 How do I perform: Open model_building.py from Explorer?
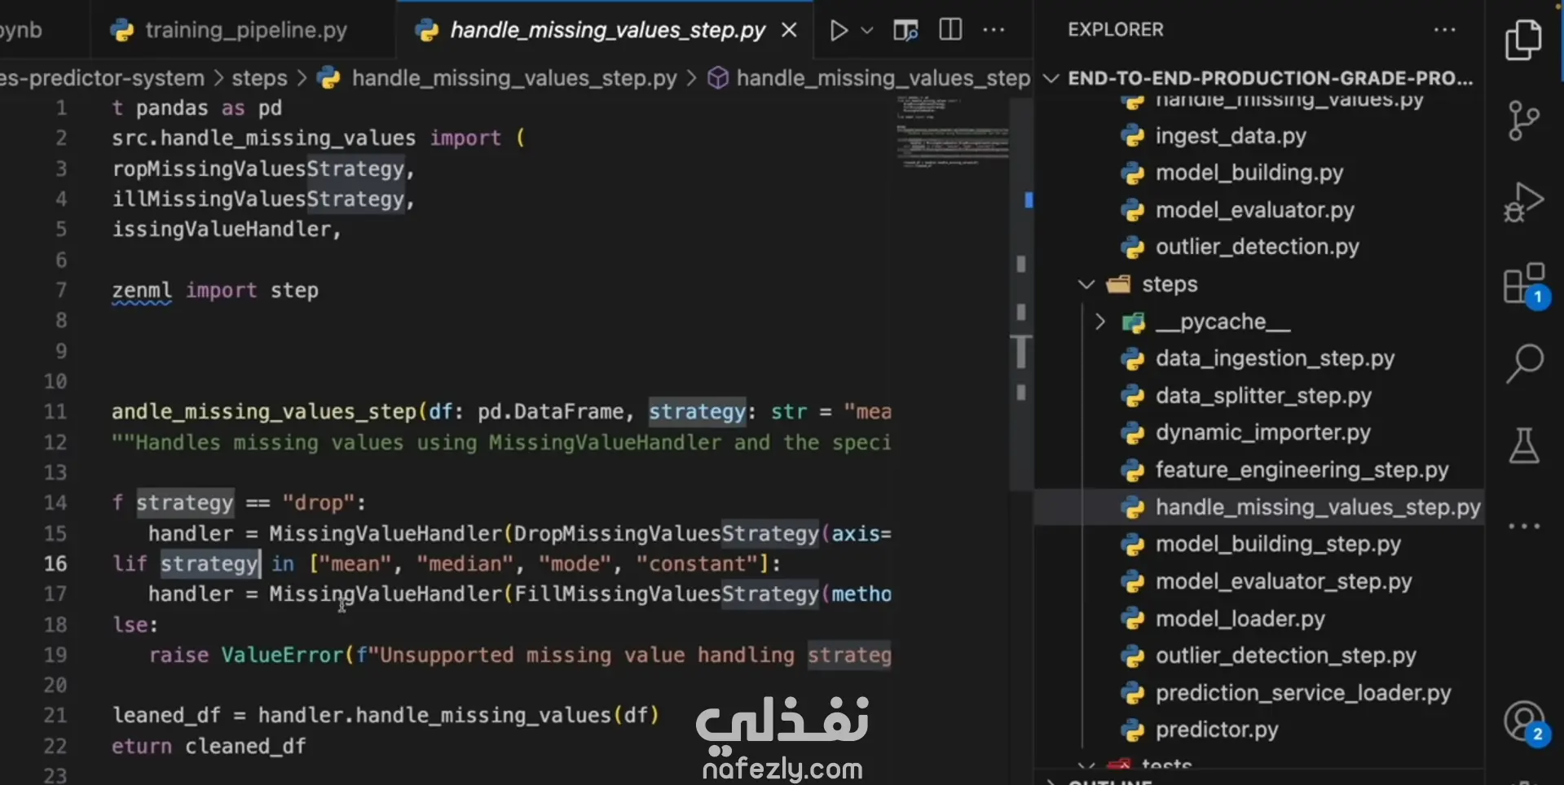point(1249,173)
